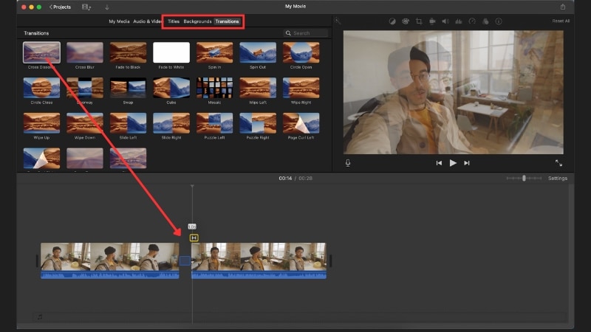Enter fullscreen playback mode
This screenshot has width=591, height=332.
558,163
